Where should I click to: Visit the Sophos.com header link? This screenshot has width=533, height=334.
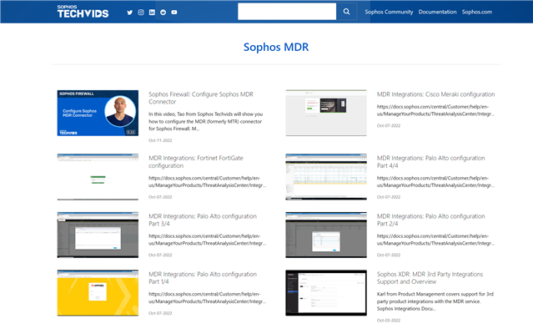477,13
